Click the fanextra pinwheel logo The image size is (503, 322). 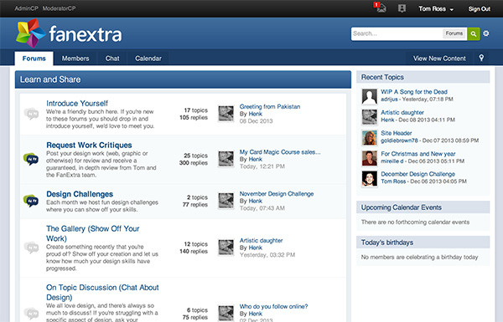[x=30, y=33]
